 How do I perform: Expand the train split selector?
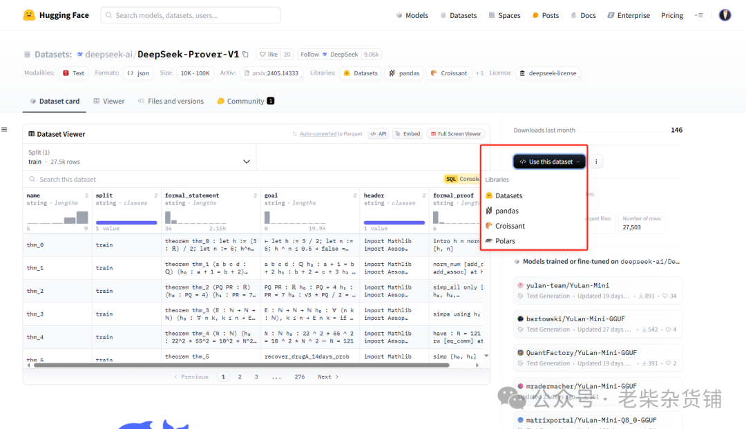140,157
